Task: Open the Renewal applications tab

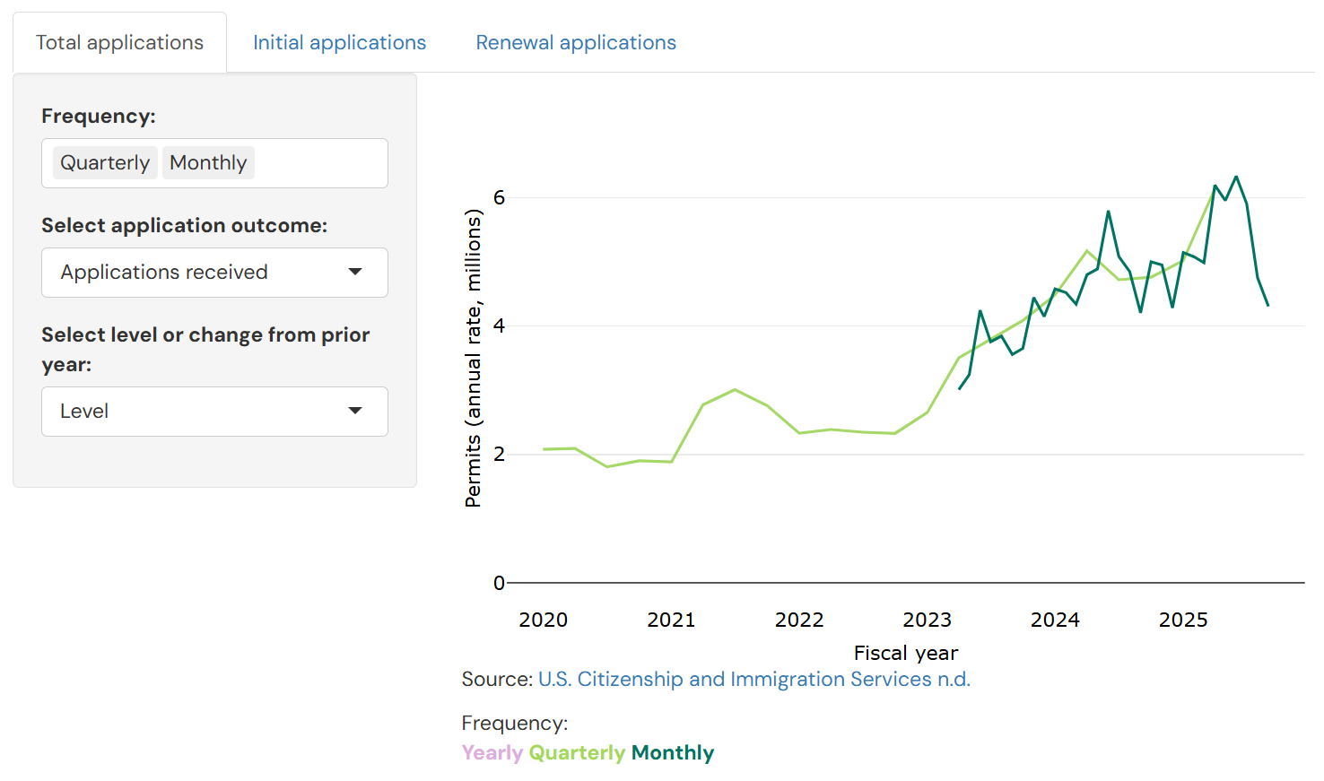Action: point(575,42)
